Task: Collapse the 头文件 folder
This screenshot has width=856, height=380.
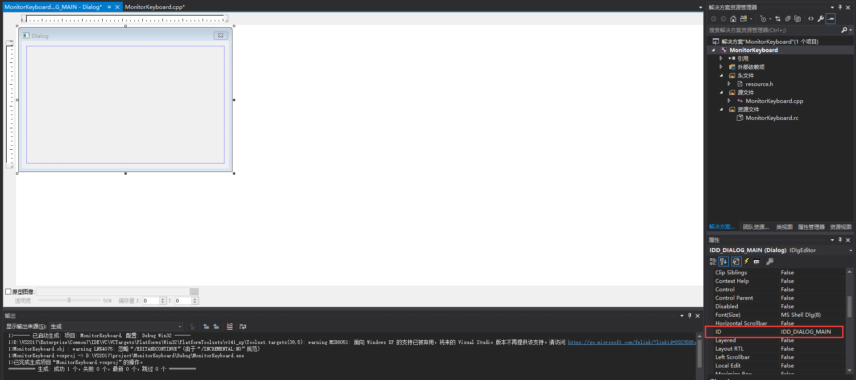Action: [x=721, y=75]
